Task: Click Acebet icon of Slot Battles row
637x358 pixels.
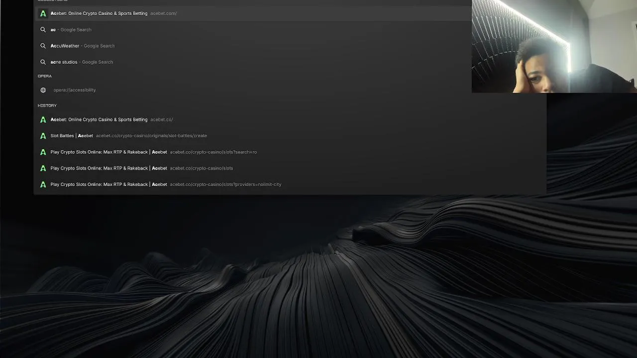Action: click(x=43, y=136)
